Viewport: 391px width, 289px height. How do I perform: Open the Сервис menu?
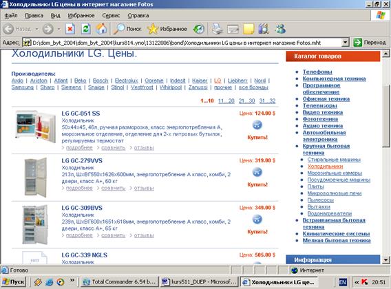click(111, 15)
